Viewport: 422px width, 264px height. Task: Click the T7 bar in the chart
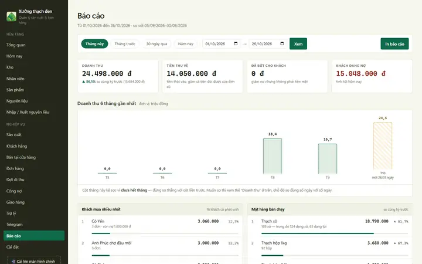[217, 173]
